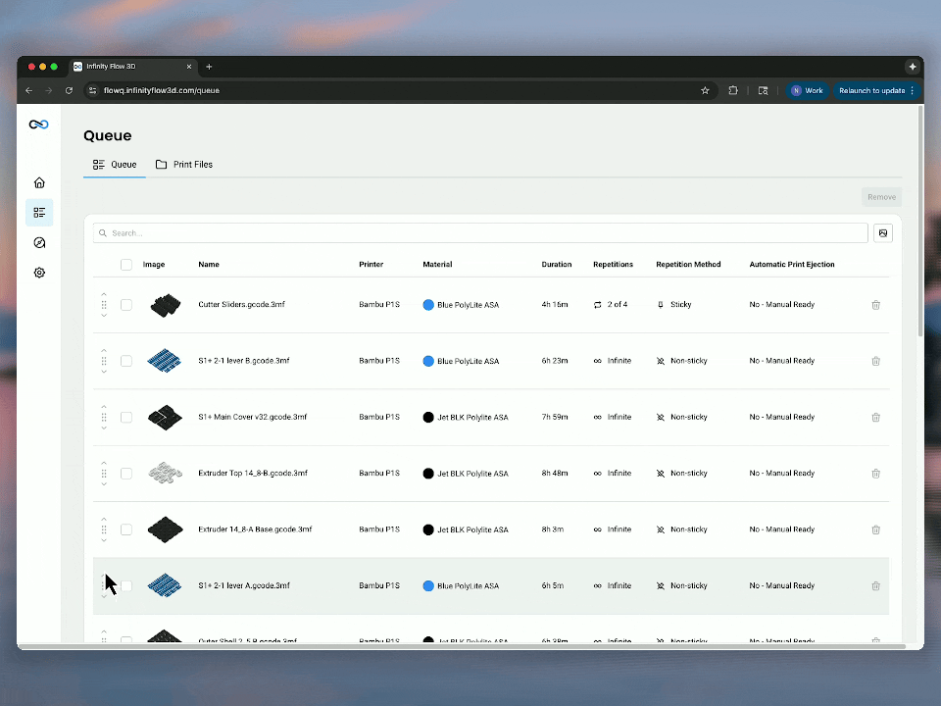Open browser extensions puzzle icon
This screenshot has width=941, height=706.
[x=733, y=90]
